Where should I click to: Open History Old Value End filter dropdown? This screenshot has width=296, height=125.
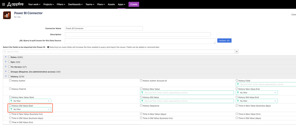pyautogui.click(x=257, y=101)
